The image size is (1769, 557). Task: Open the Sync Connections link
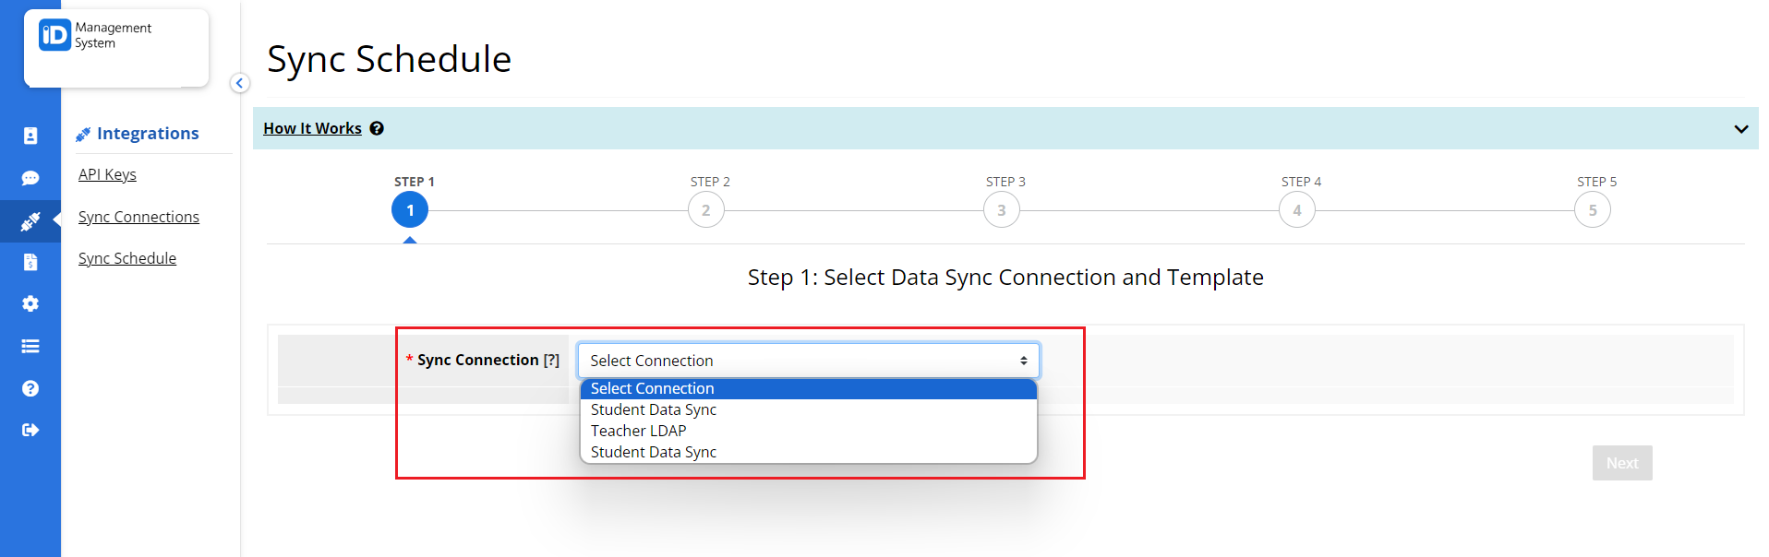point(138,217)
